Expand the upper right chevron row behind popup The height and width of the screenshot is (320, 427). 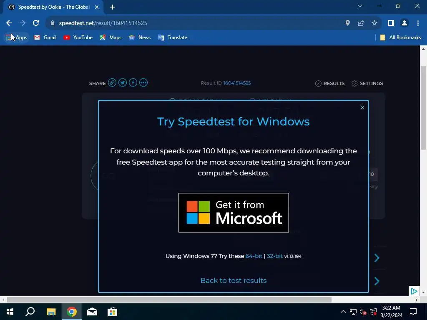coord(377,257)
